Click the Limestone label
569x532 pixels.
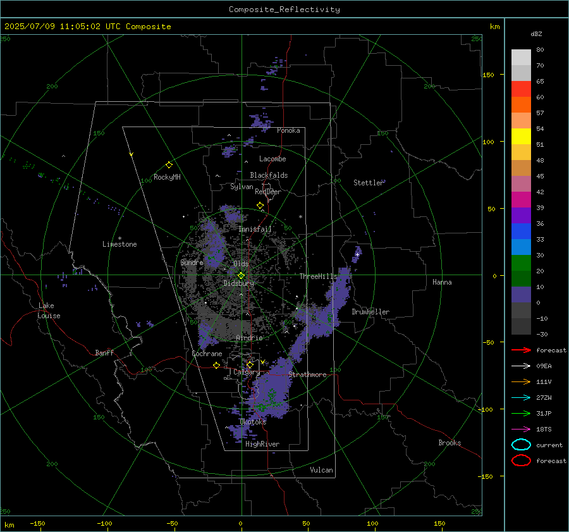pos(119,244)
